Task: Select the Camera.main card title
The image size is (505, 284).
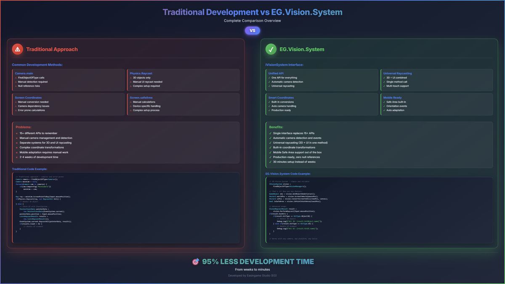Action: click(x=23, y=73)
